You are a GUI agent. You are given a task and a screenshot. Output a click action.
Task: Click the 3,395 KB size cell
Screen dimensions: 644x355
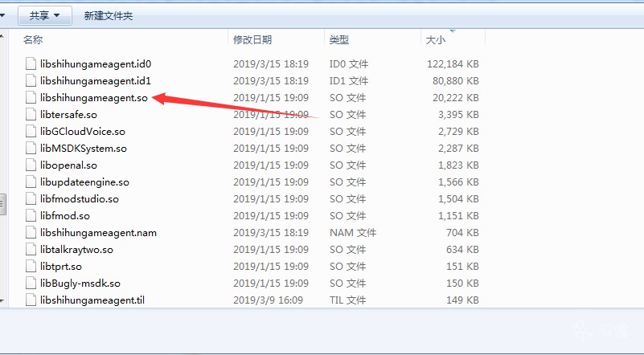pos(458,115)
